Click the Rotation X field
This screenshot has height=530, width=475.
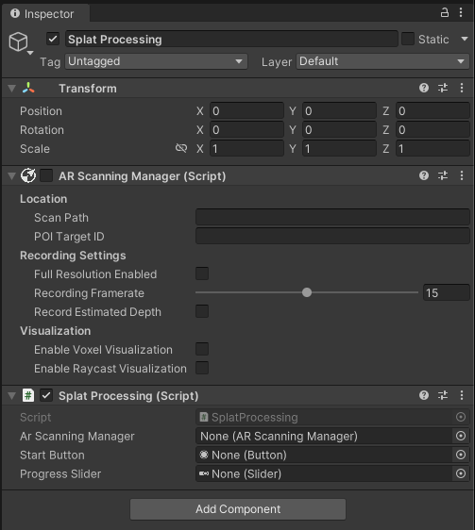[246, 130]
